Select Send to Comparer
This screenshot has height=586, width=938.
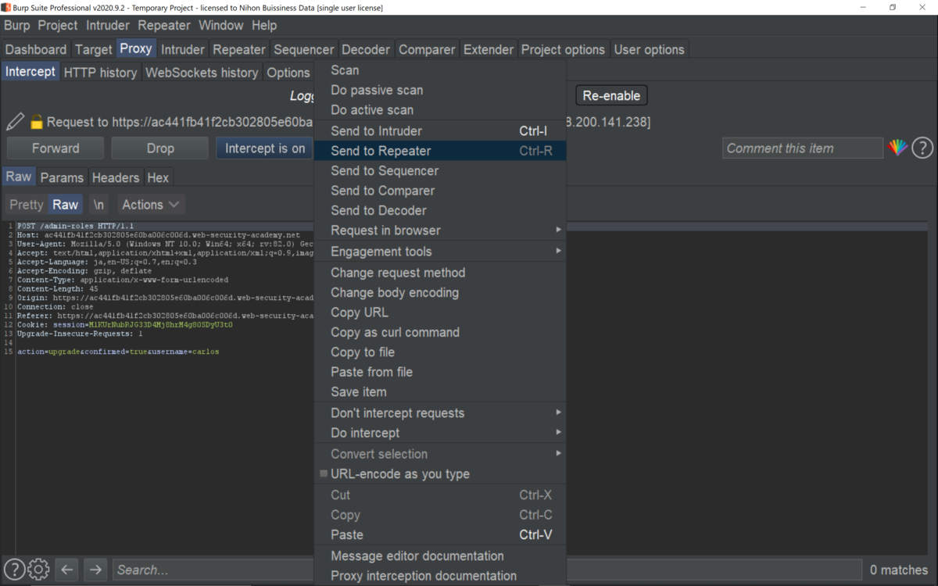tap(439, 191)
